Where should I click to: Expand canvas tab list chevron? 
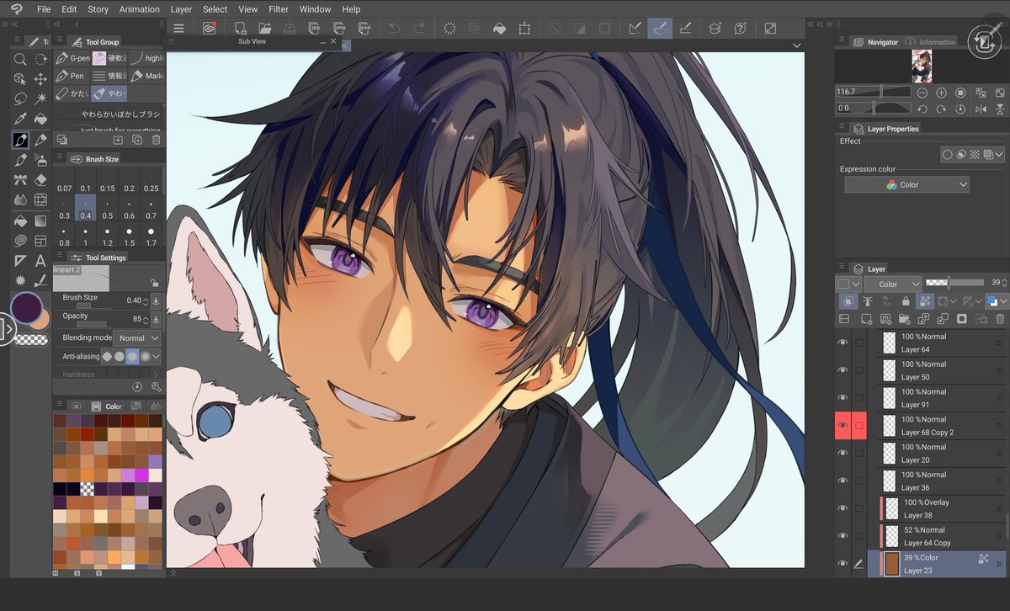tap(796, 45)
